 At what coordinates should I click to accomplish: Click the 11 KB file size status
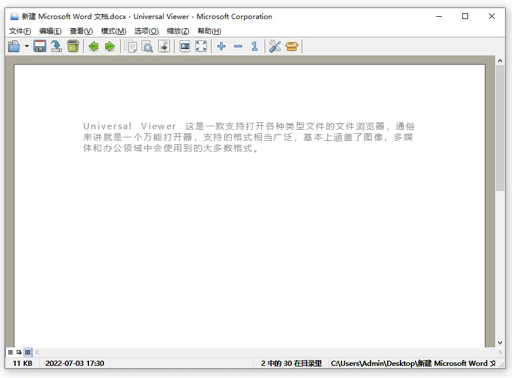23,364
